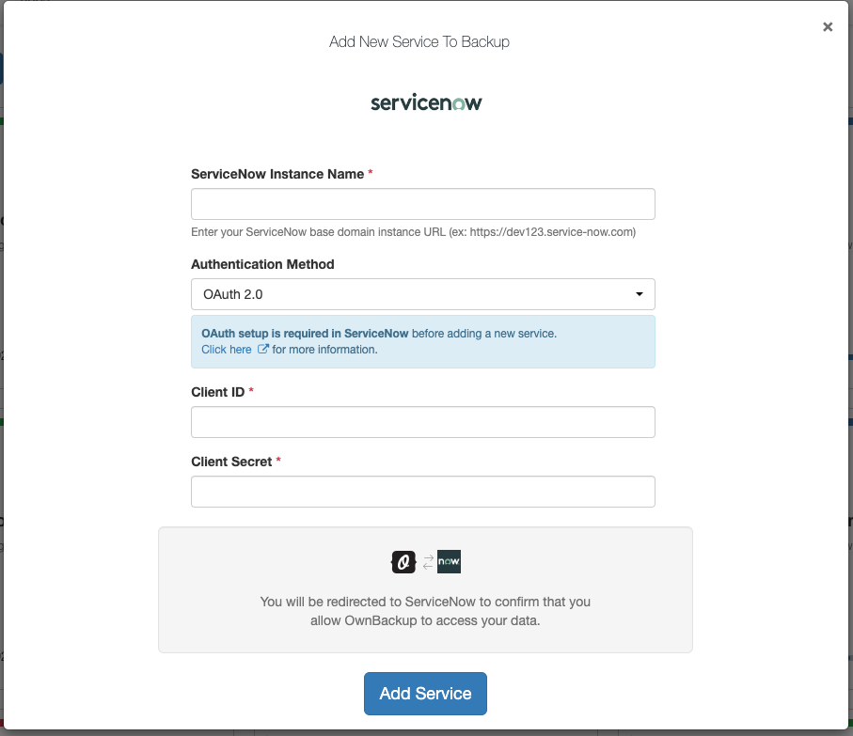Select OAuth 2.0 in the authentication selector
The image size is (853, 736).
(423, 293)
